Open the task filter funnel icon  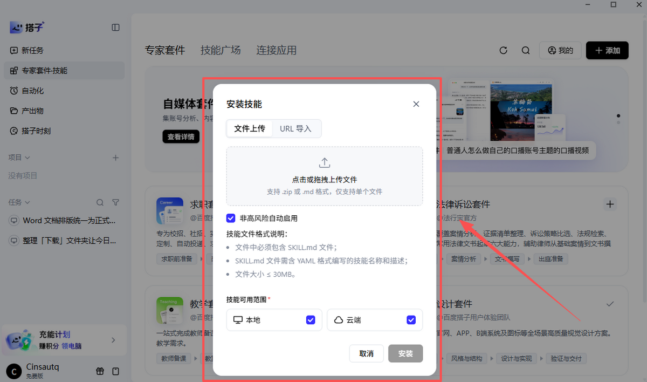(x=115, y=202)
